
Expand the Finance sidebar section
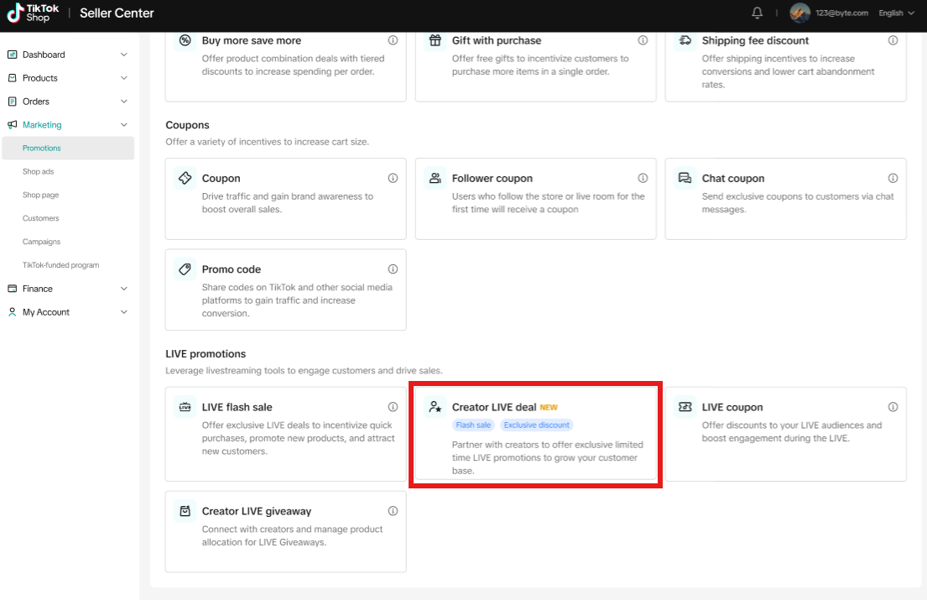pyautogui.click(x=67, y=289)
